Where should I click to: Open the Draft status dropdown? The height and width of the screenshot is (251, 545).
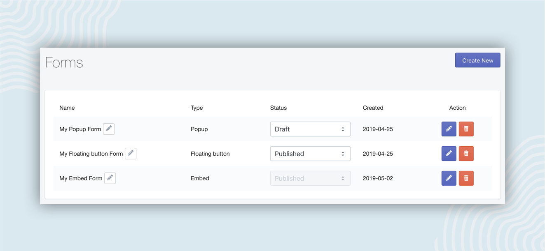tap(310, 129)
